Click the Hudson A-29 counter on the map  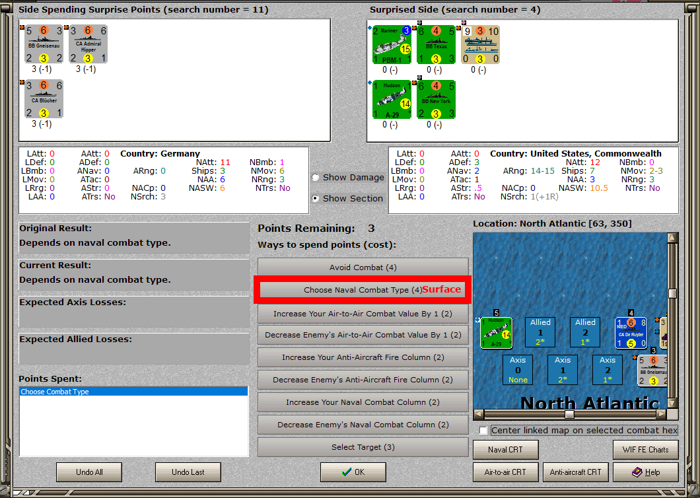[x=496, y=333]
